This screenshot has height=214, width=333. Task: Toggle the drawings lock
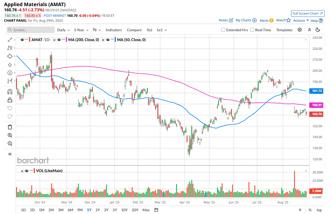pyautogui.click(x=10, y=100)
